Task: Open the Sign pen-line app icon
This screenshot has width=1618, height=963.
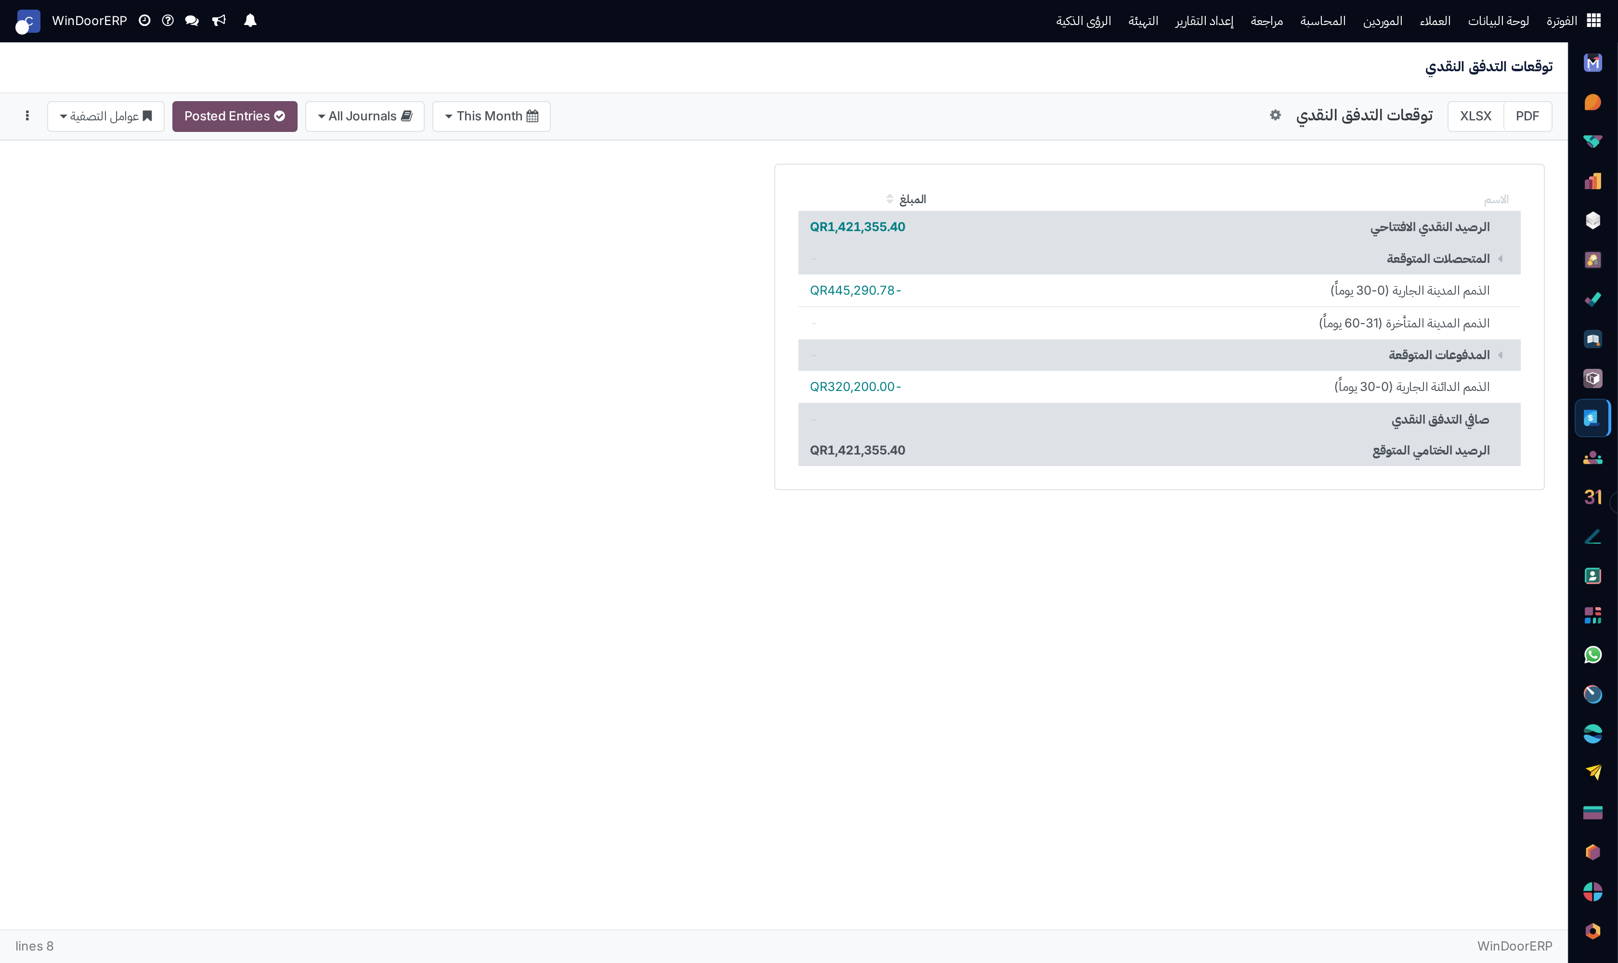Action: [1592, 537]
